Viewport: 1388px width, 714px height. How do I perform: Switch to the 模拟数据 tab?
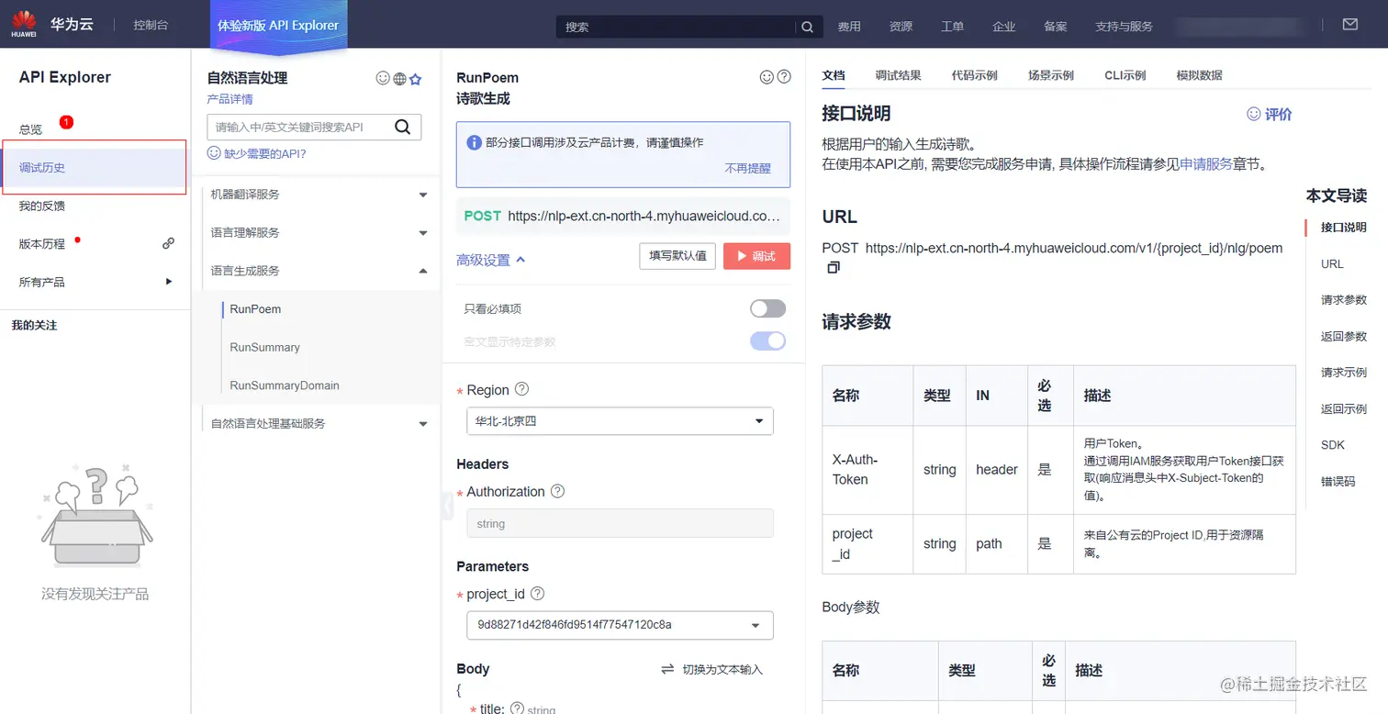click(1199, 75)
